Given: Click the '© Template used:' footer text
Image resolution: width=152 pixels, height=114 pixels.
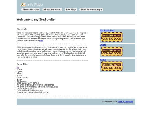Looking at the screenshot, I should pos(110,102).
